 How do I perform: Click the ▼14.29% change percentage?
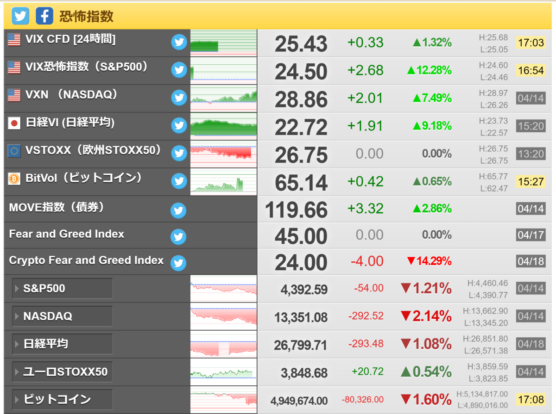pos(429,261)
